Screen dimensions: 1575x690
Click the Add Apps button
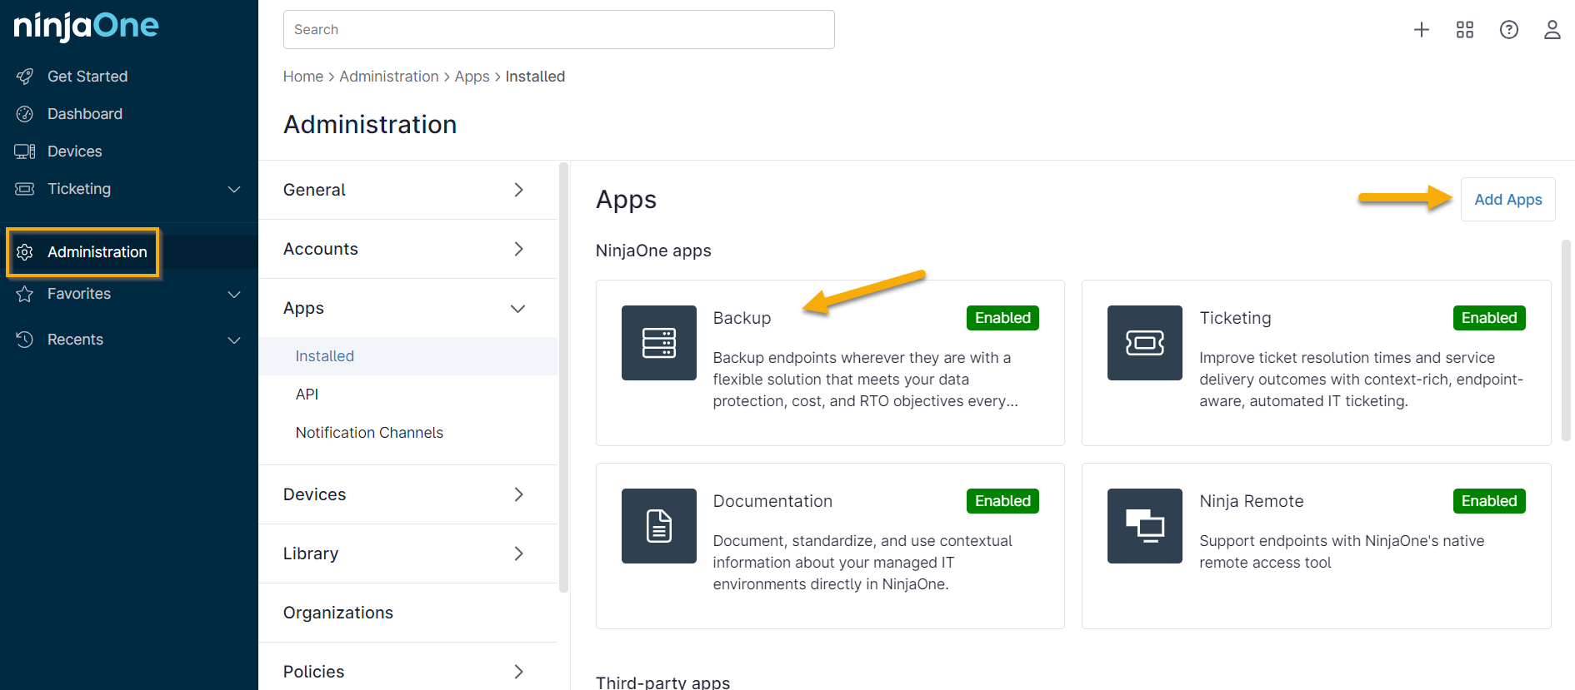(x=1507, y=200)
